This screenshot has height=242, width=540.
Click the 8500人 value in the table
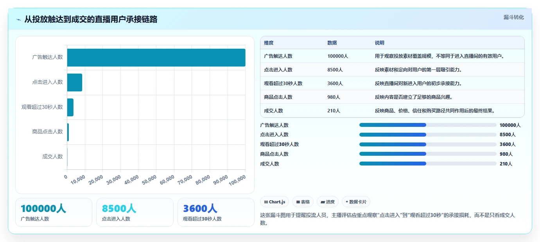coord(335,70)
